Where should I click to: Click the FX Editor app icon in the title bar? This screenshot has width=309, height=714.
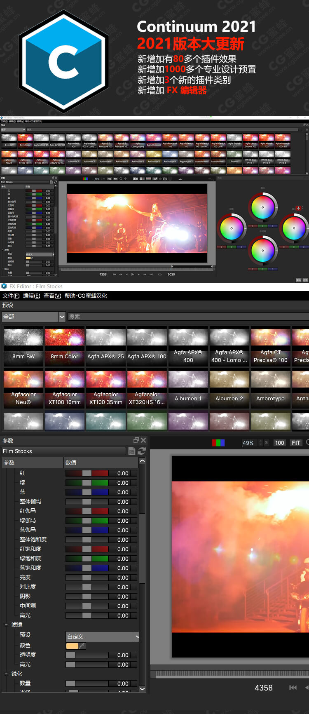click(4, 286)
